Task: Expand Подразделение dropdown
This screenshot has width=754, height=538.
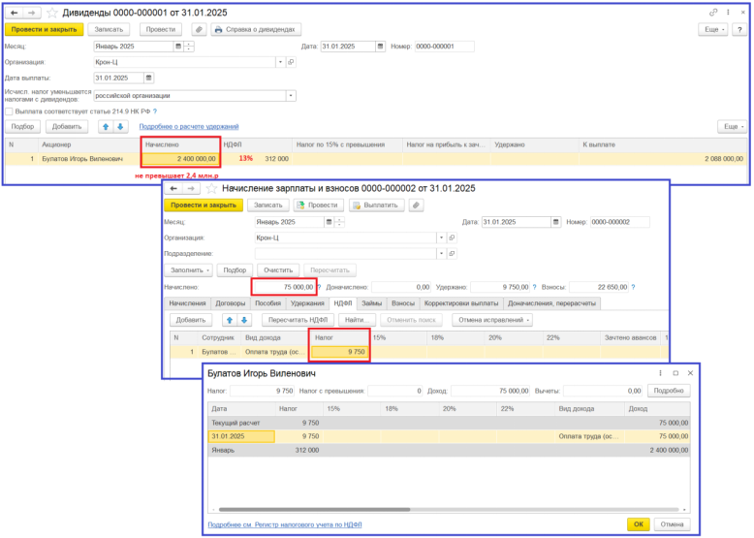Action: (x=441, y=253)
